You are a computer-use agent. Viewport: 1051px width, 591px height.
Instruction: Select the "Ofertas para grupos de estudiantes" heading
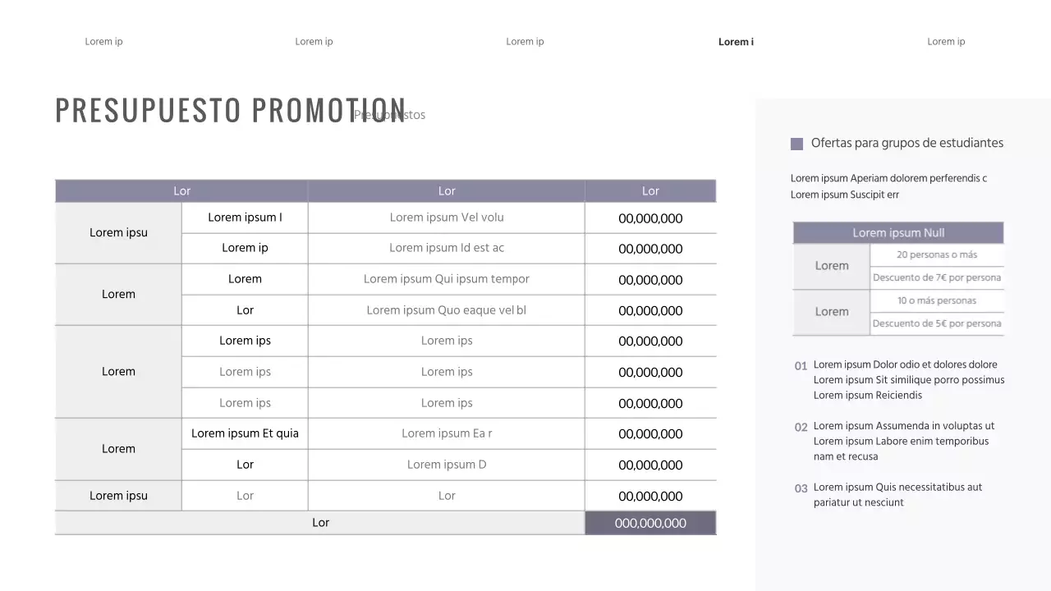pyautogui.click(x=906, y=143)
